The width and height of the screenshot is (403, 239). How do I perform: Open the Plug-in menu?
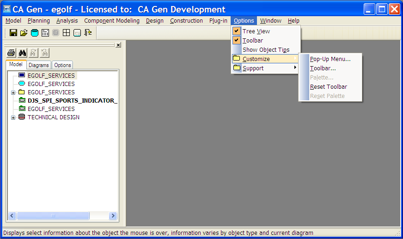coord(218,20)
